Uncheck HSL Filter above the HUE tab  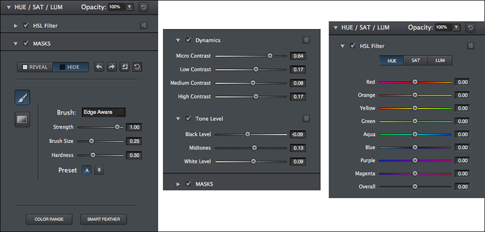coord(352,46)
